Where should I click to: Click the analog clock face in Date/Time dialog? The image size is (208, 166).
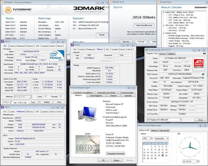[190, 147]
